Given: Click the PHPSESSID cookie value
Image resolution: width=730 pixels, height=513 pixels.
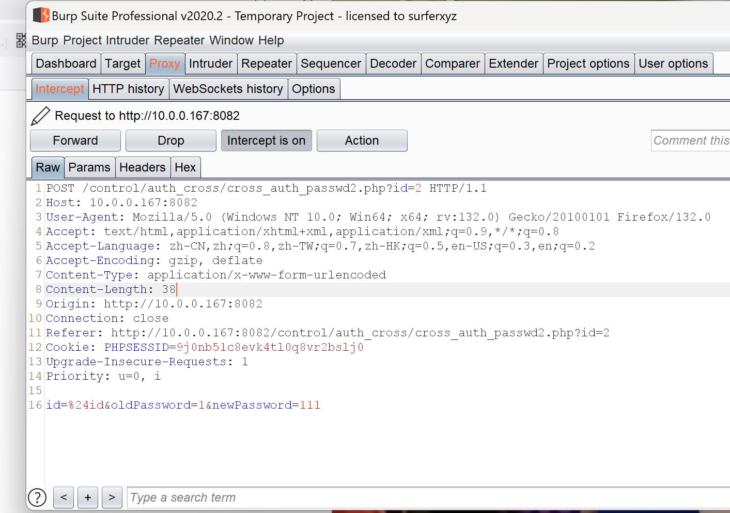Looking at the screenshot, I should click(x=270, y=347).
